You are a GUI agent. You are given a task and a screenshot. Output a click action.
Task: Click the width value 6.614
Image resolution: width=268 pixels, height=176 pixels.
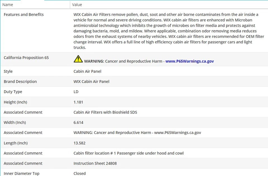pos(78,123)
